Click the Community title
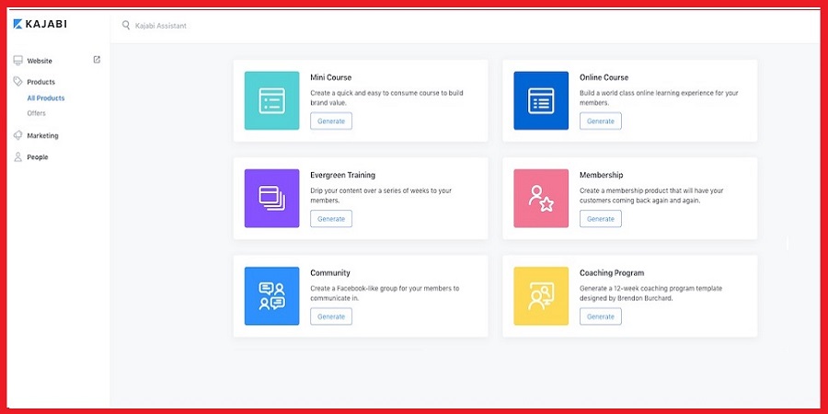The width and height of the screenshot is (828, 414). pyautogui.click(x=330, y=273)
